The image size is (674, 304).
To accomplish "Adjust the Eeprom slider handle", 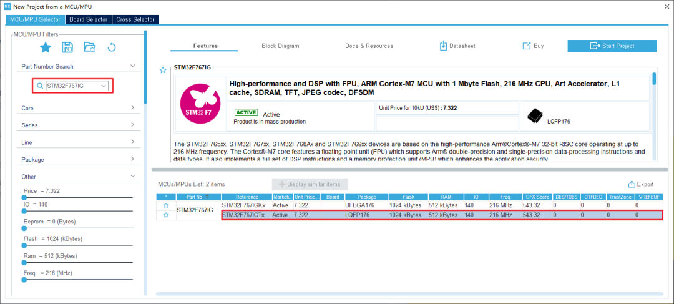I will [24, 228].
